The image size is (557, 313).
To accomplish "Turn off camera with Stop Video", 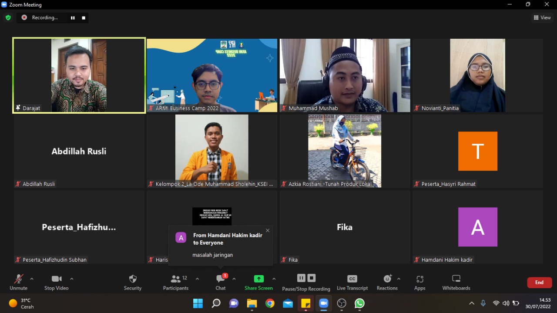I will click(x=56, y=282).
